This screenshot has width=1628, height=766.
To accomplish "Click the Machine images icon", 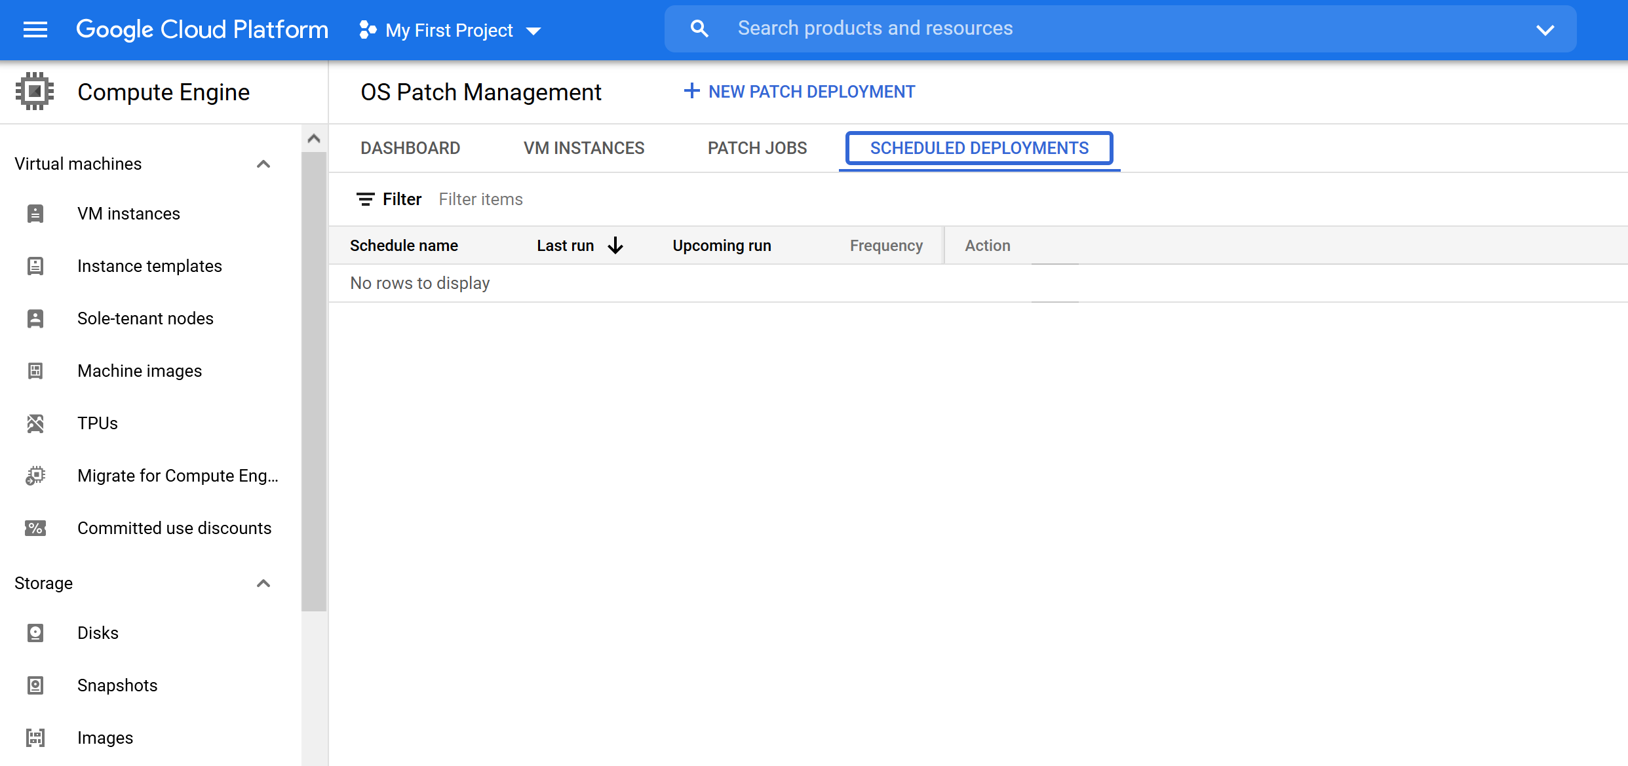I will [x=35, y=371].
